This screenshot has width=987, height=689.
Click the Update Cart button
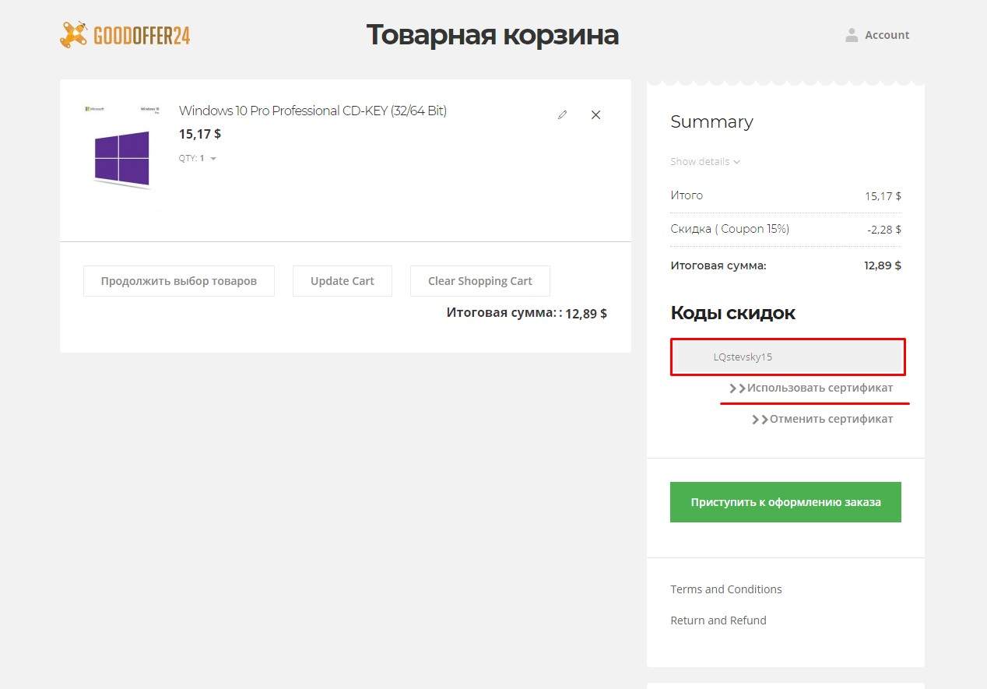tap(342, 281)
